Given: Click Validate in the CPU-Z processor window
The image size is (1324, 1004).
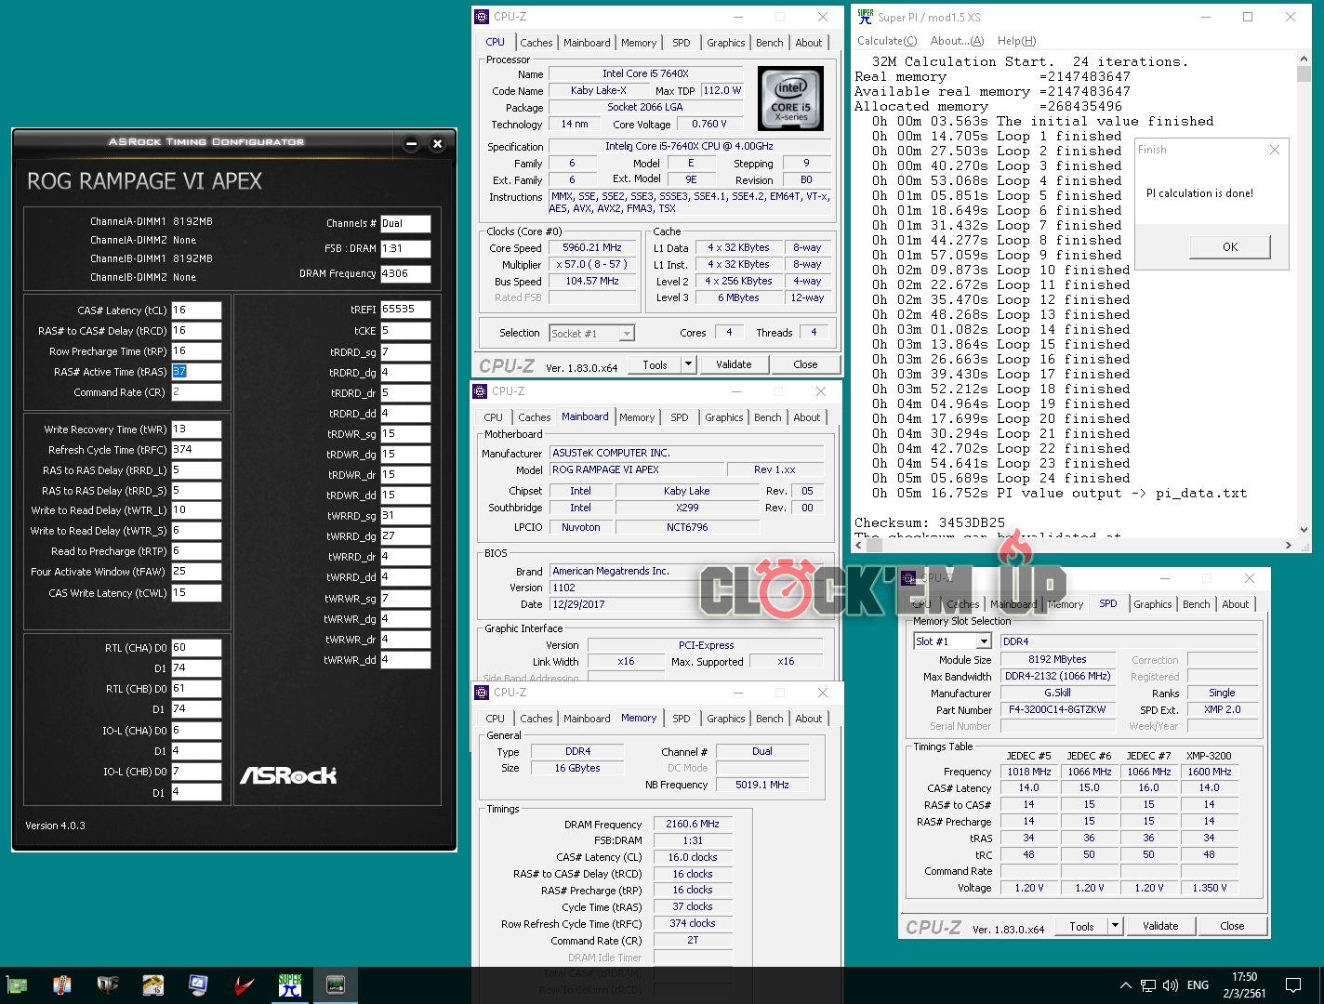Looking at the screenshot, I should click(x=734, y=364).
